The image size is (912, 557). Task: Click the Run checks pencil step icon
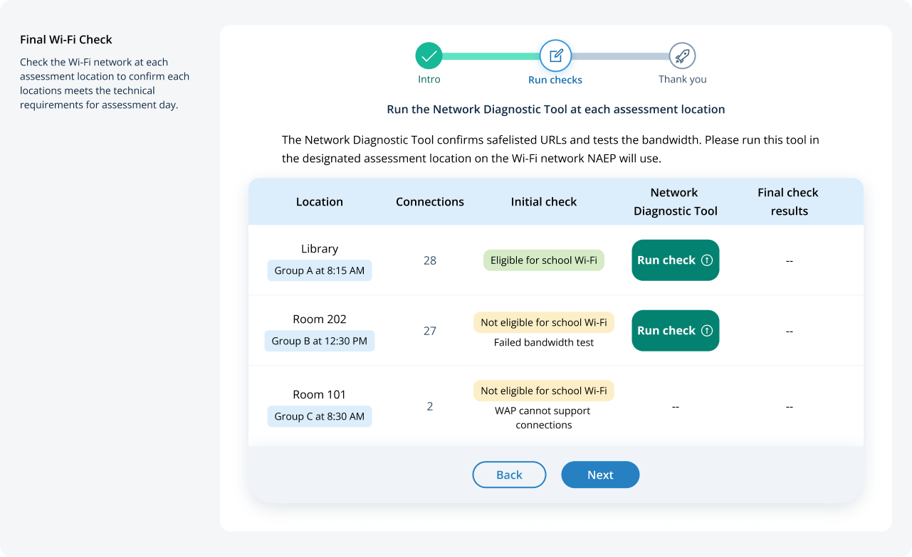pyautogui.click(x=555, y=55)
